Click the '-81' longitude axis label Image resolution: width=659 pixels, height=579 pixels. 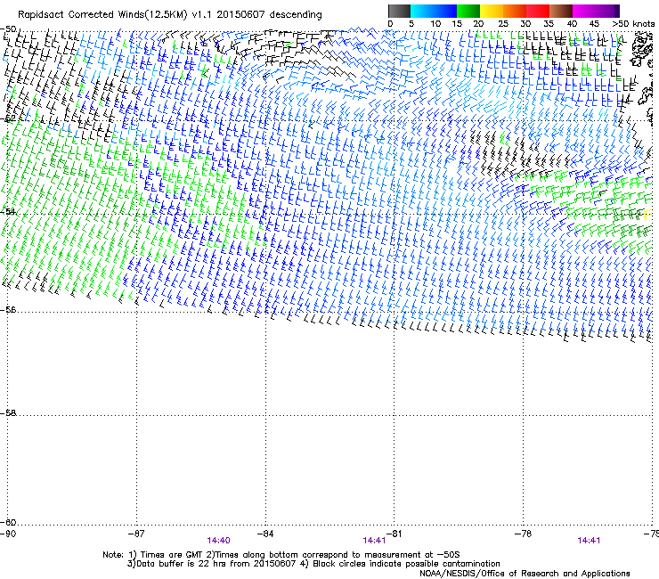[394, 534]
